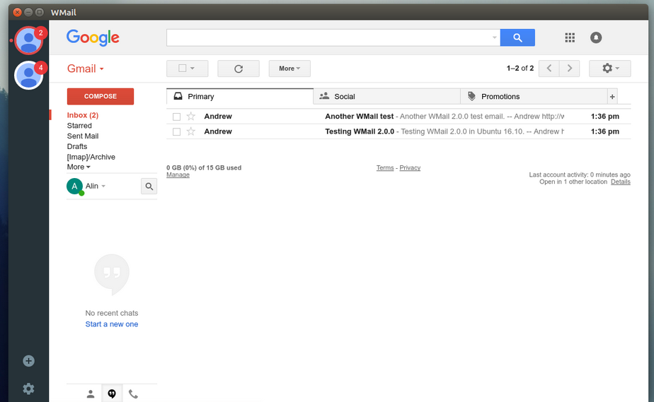Open Drafts folder
This screenshot has height=402, width=654.
[76, 146]
